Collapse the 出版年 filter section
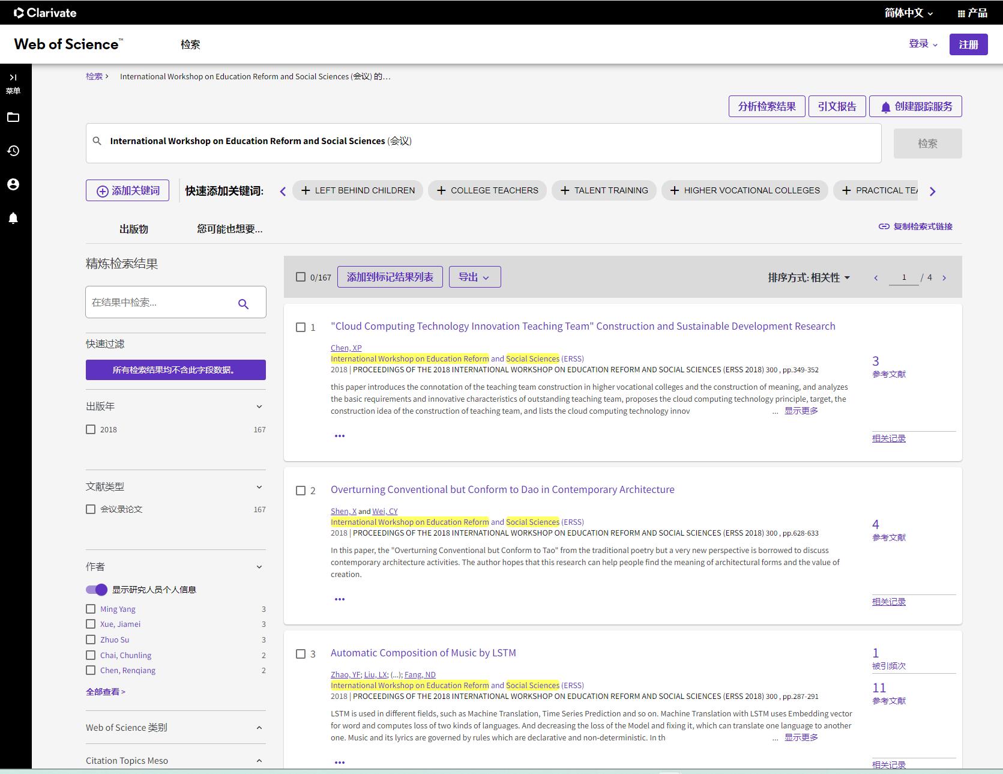 pyautogui.click(x=259, y=407)
